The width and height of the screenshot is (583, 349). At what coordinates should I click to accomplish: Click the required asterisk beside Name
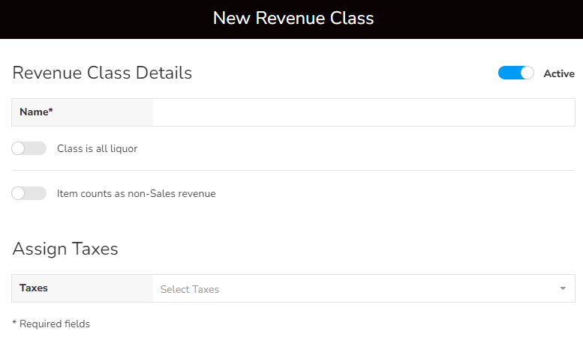click(51, 112)
